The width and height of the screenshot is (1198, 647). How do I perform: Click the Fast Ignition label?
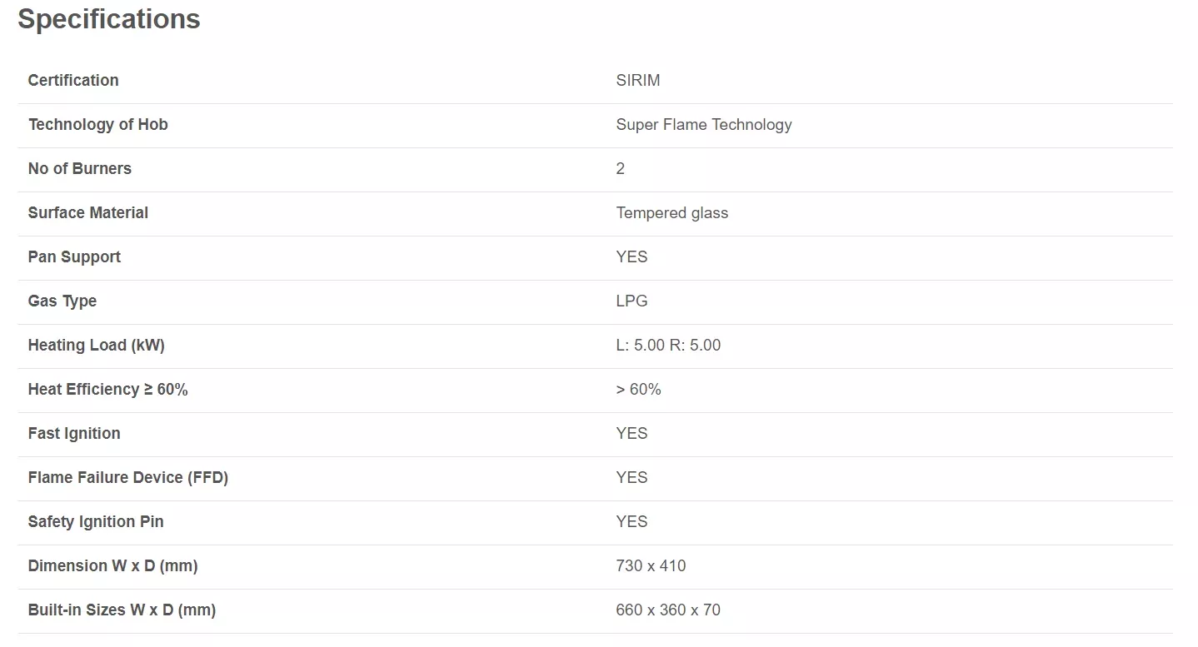[x=74, y=434]
